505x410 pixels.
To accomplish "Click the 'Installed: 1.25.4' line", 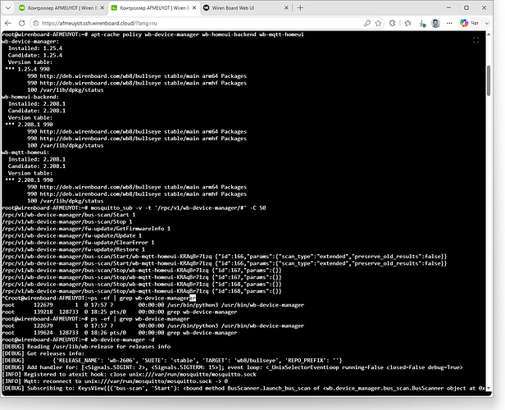I will click(x=35, y=48).
